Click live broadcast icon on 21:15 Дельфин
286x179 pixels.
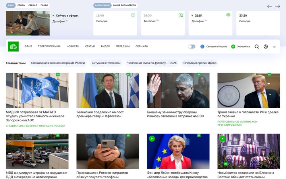click(x=228, y=15)
